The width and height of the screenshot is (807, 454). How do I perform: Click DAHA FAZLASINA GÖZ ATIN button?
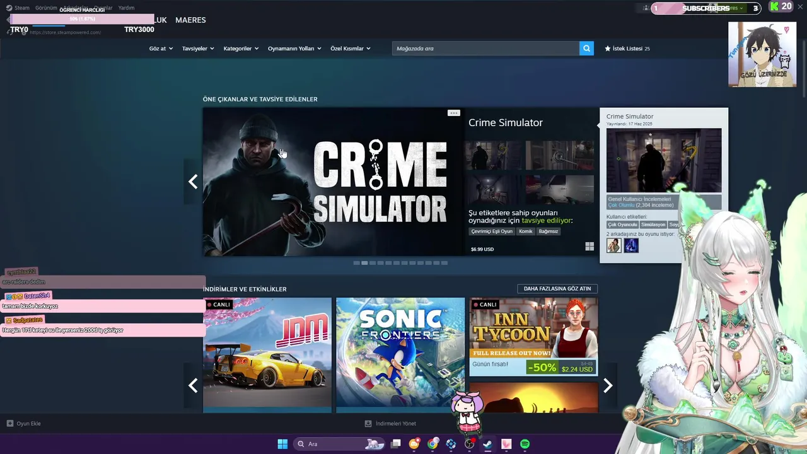[557, 289]
